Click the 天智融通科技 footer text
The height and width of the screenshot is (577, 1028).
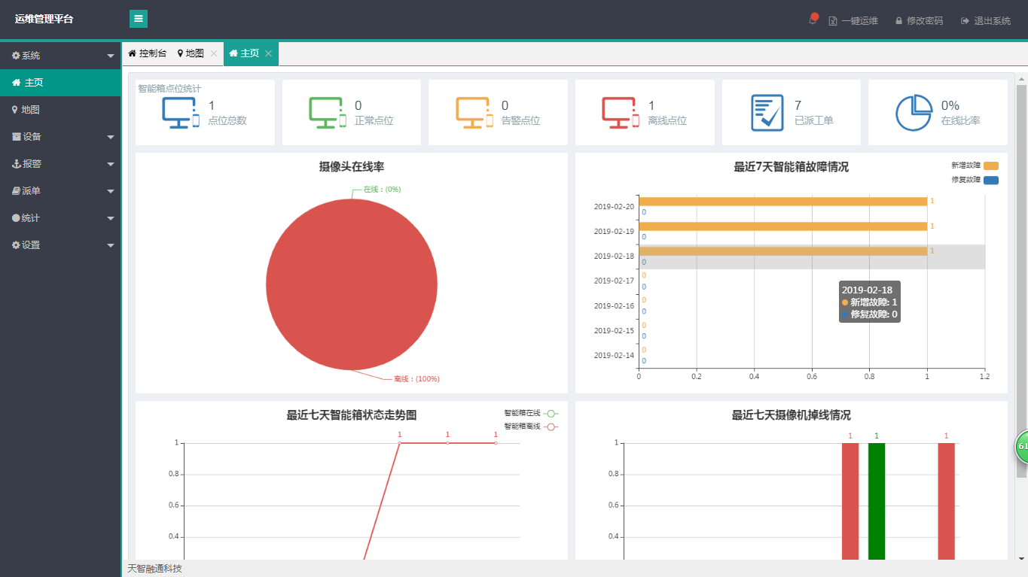[x=155, y=569]
